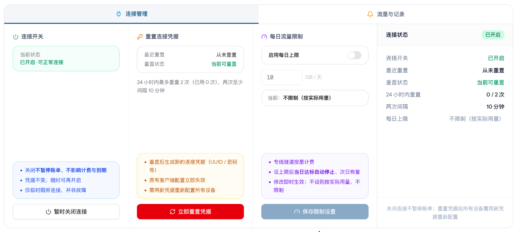Click the 两次间隔 row label
The width and height of the screenshot is (518, 232).
click(397, 107)
